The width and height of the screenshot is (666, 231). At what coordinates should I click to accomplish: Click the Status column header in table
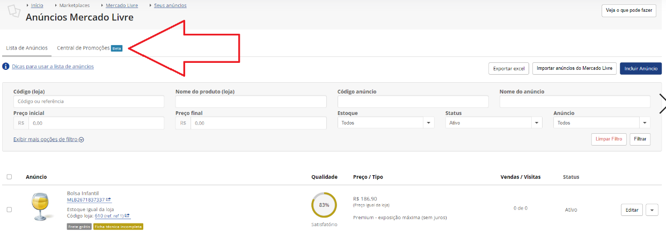571,177
